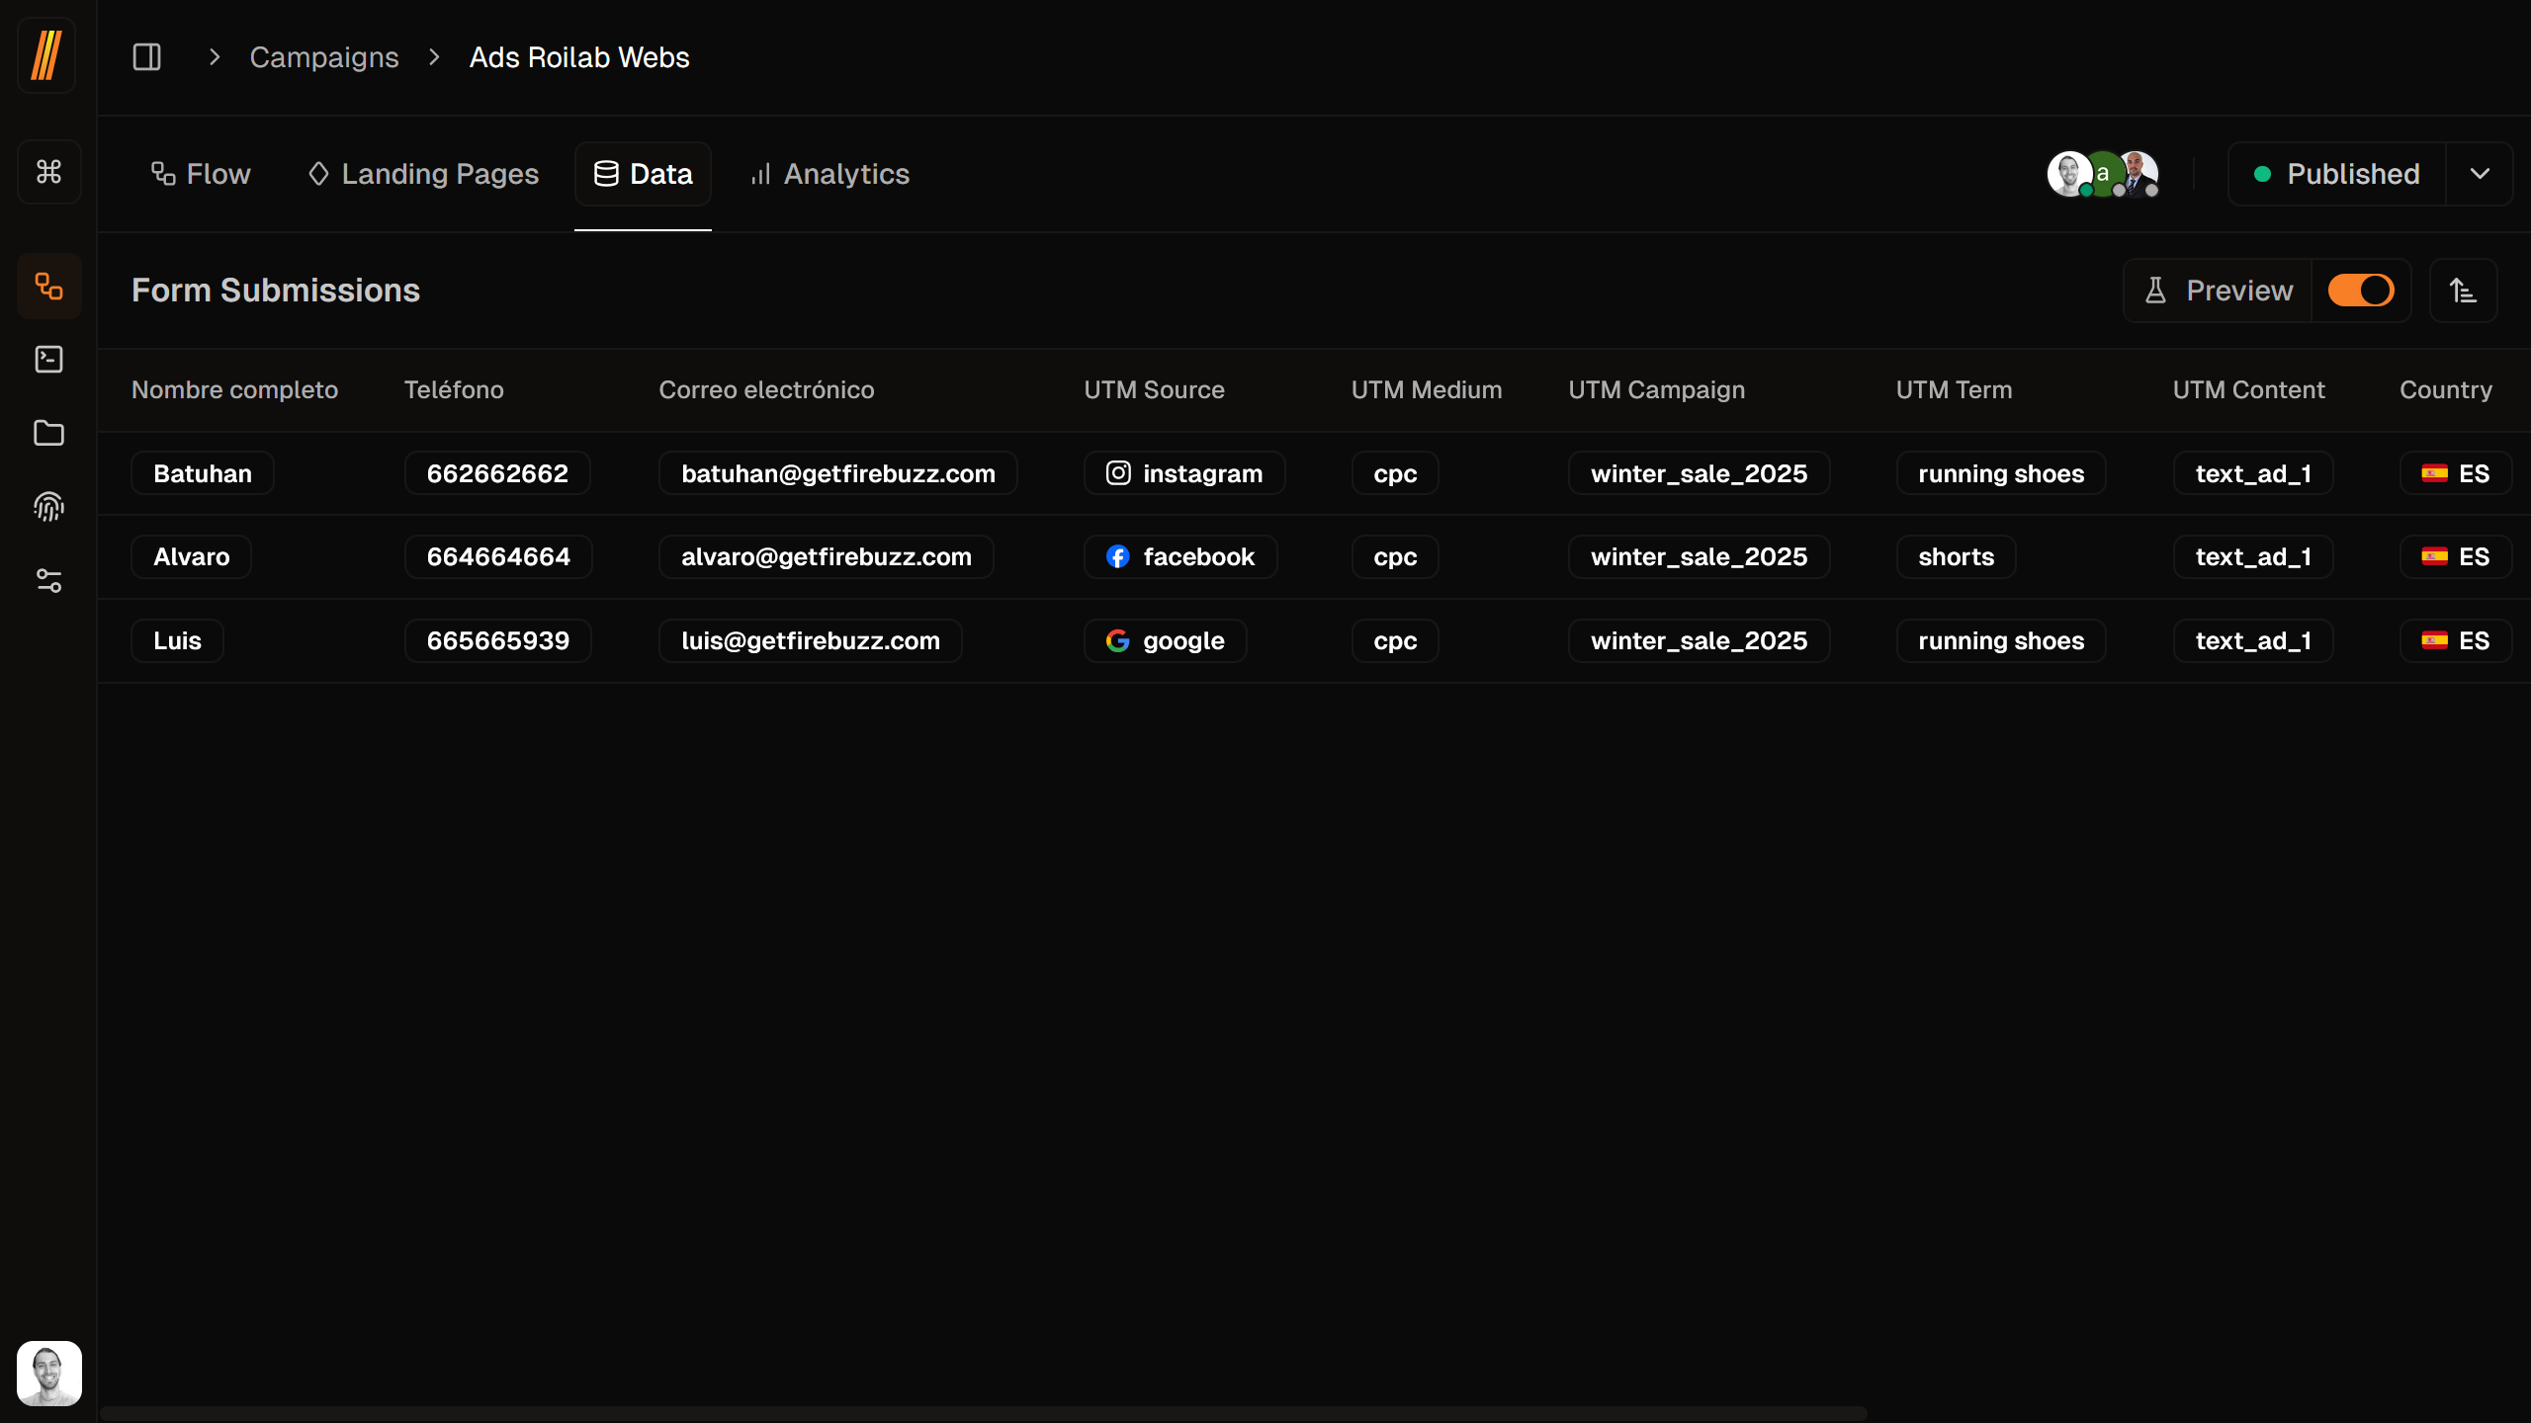Image resolution: width=2531 pixels, height=1423 pixels.
Task: Open the Campaigns breadcrumb link
Action: tap(324, 56)
